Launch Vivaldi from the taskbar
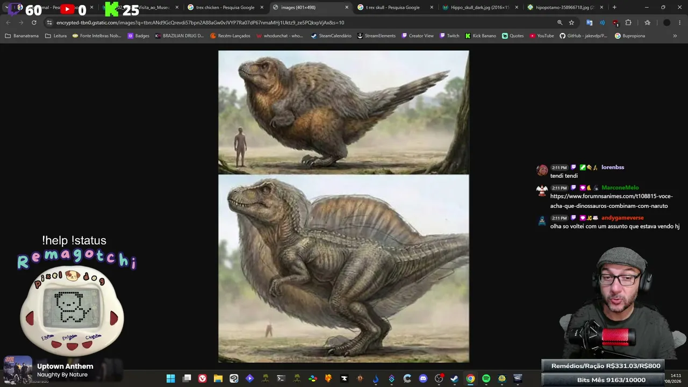The width and height of the screenshot is (688, 387). tap(202, 378)
